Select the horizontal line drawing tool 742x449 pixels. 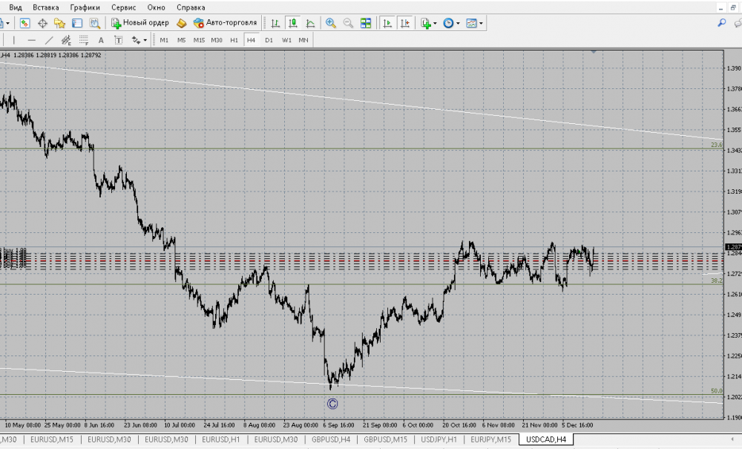pyautogui.click(x=31, y=40)
